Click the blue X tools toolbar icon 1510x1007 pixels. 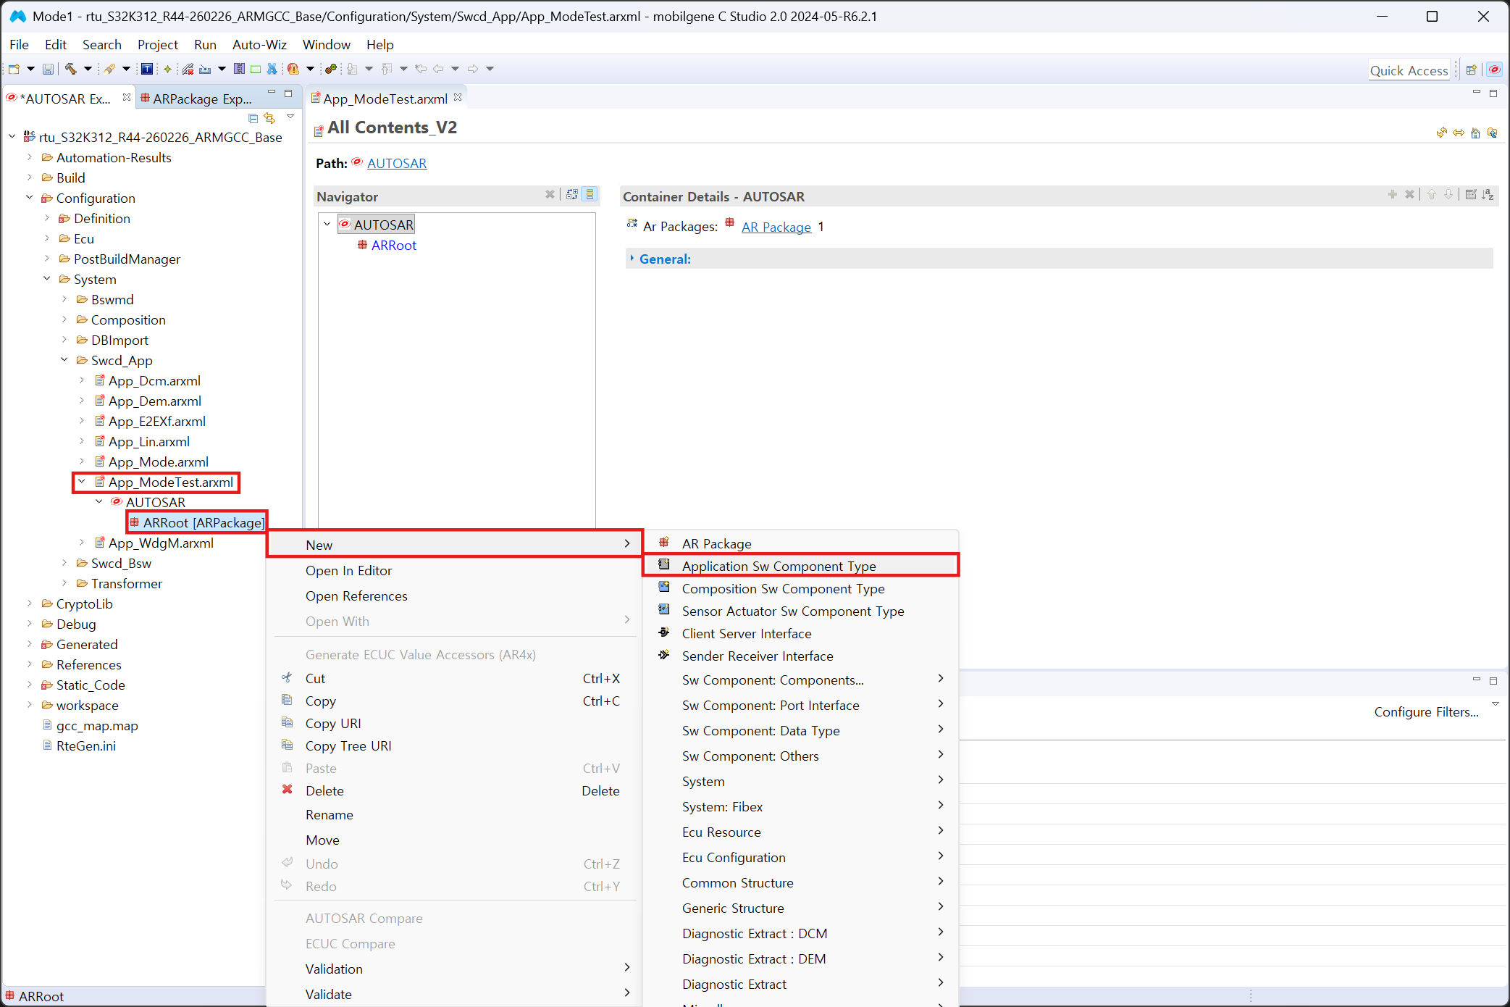pos(272,69)
